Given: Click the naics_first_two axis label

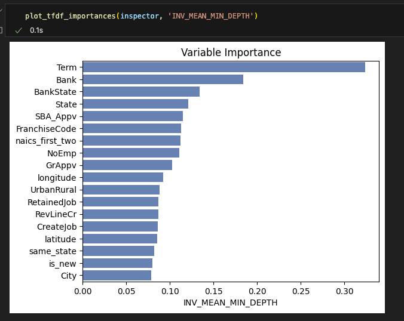Looking at the screenshot, I should [x=46, y=141].
